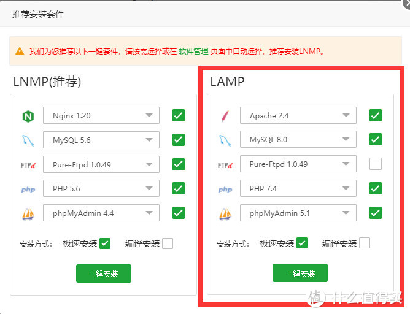Image resolution: width=410 pixels, height=314 pixels.
Task: Check the LAMP Pure-Ftpd 1.0.49 checkbox
Action: (376, 164)
